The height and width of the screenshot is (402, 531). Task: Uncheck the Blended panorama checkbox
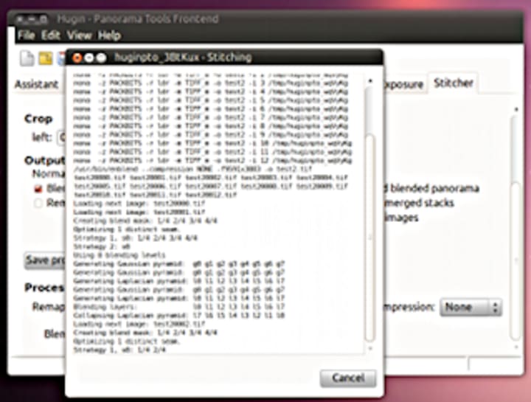tap(38, 189)
